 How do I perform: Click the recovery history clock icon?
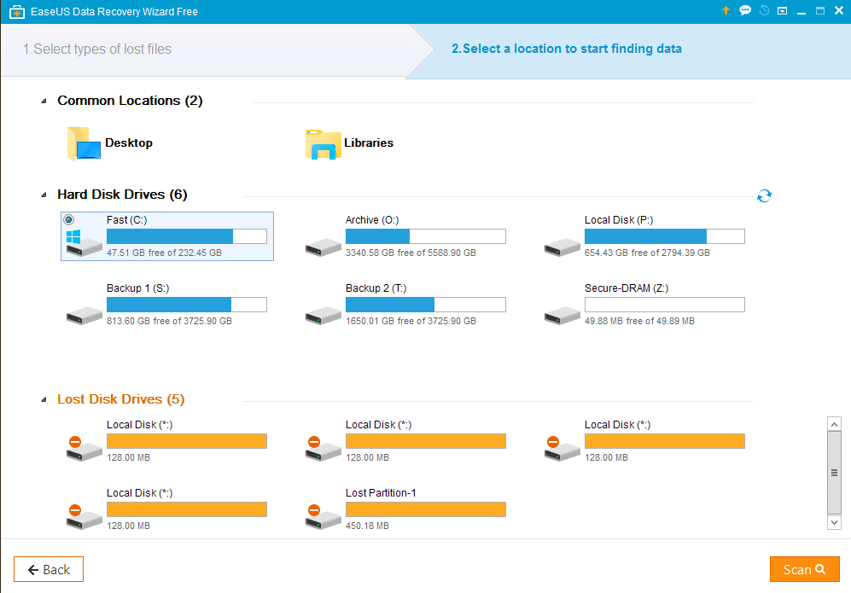tap(764, 10)
